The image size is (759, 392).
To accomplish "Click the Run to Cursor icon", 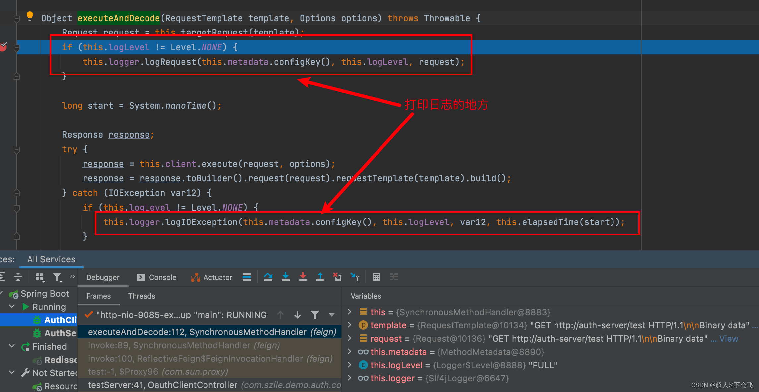I will pyautogui.click(x=355, y=277).
